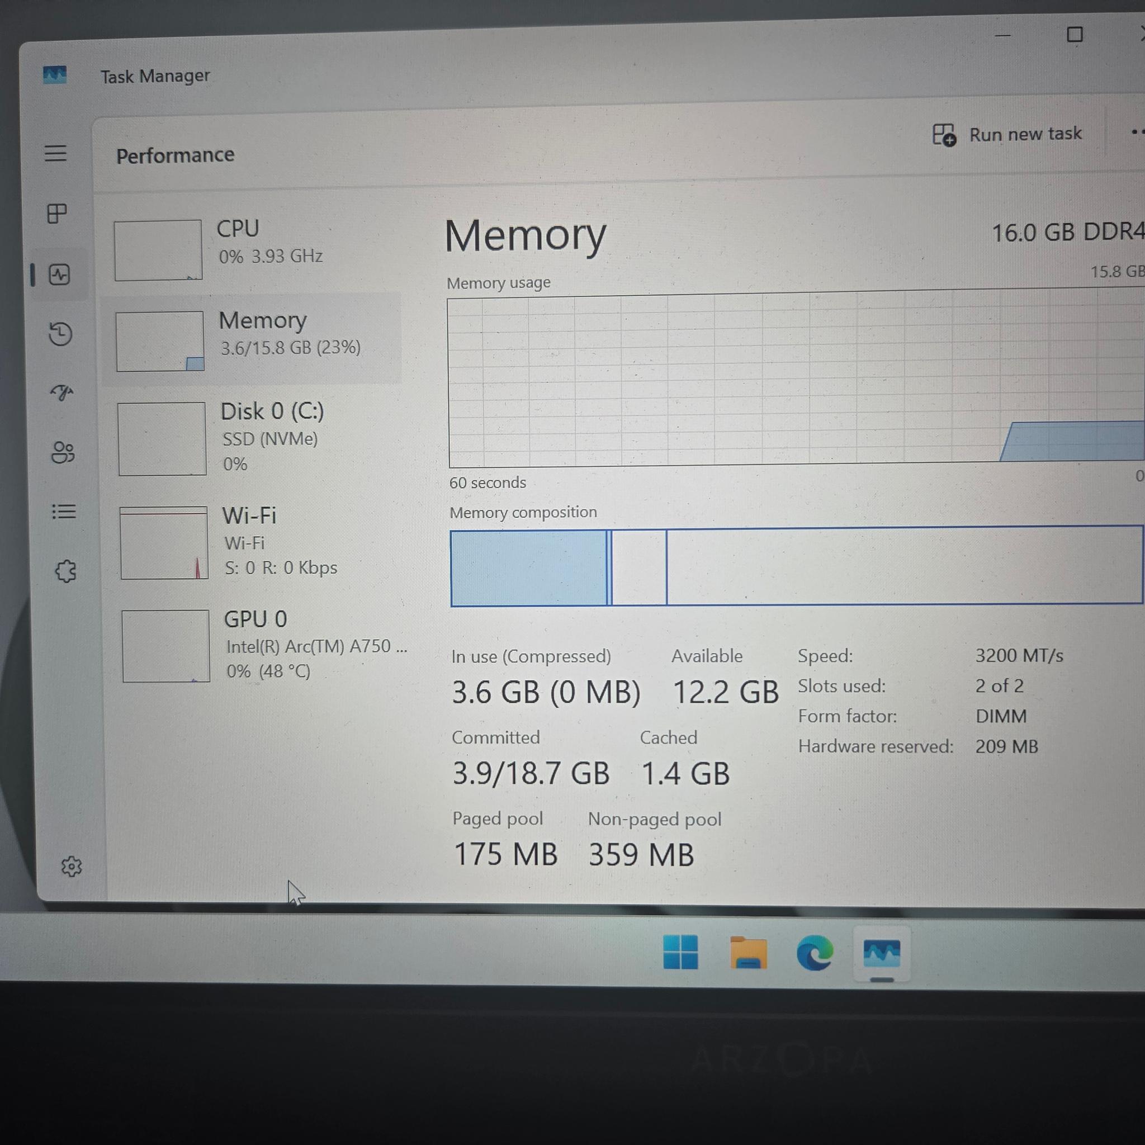Click the Performance page heading
The width and height of the screenshot is (1145, 1145).
point(176,155)
